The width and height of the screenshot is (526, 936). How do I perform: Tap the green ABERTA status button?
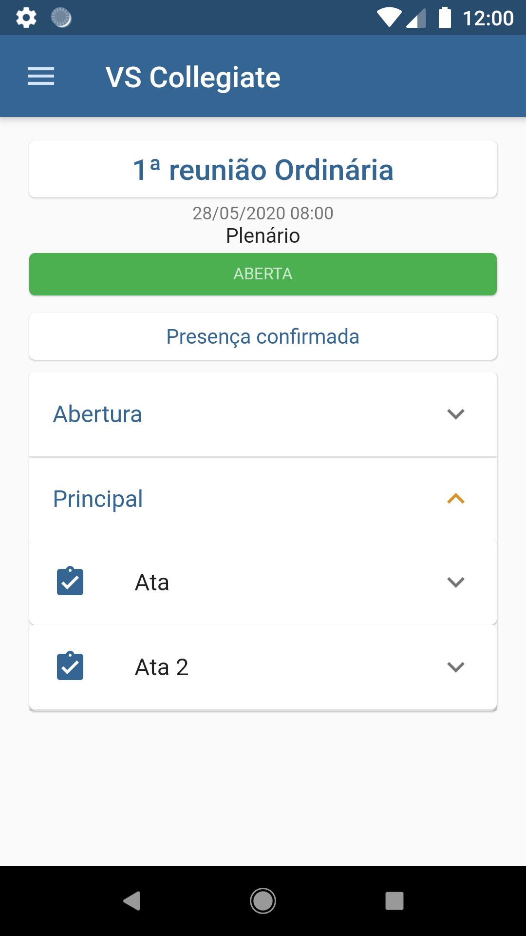point(263,274)
